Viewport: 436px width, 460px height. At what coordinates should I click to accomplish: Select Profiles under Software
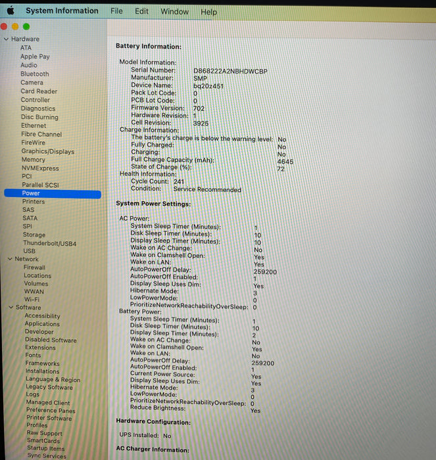37,425
